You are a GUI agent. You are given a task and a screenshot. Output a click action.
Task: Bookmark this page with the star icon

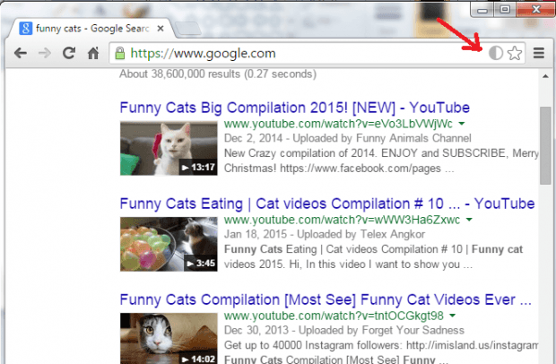(515, 53)
